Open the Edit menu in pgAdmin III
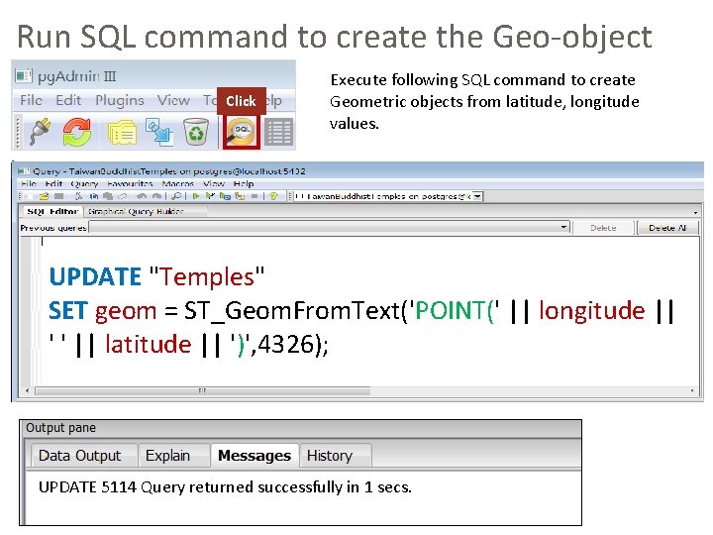 68,100
